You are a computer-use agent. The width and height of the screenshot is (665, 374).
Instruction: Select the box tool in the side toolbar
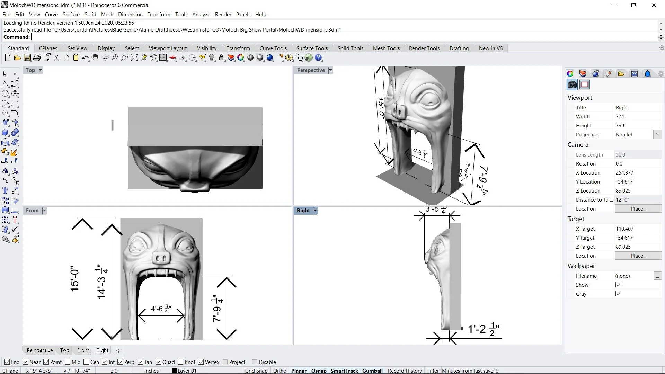coord(5,132)
